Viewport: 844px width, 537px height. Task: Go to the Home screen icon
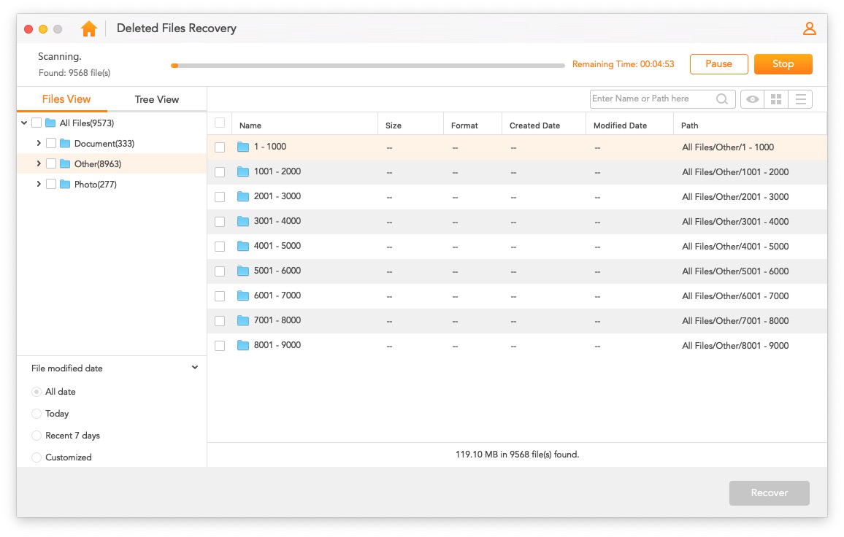click(89, 28)
